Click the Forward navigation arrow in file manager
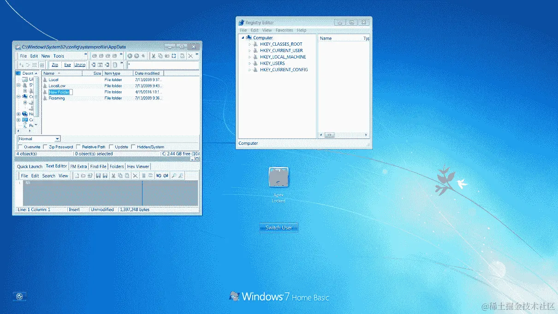 137,56
